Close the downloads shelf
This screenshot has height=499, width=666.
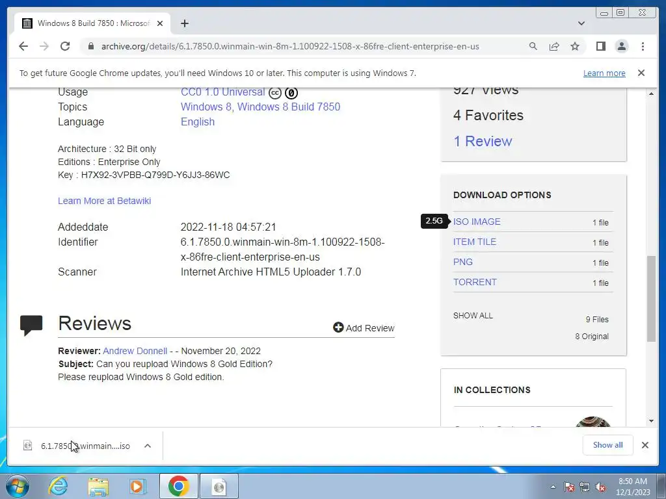pyautogui.click(x=645, y=445)
